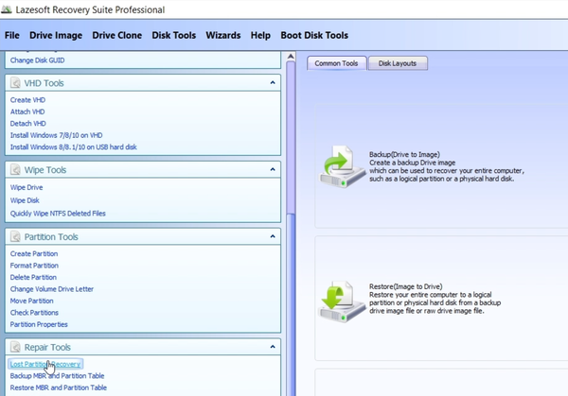Viewport: 568px width, 396px height.
Task: Click the Wipe Tools section icon
Action: click(15, 169)
